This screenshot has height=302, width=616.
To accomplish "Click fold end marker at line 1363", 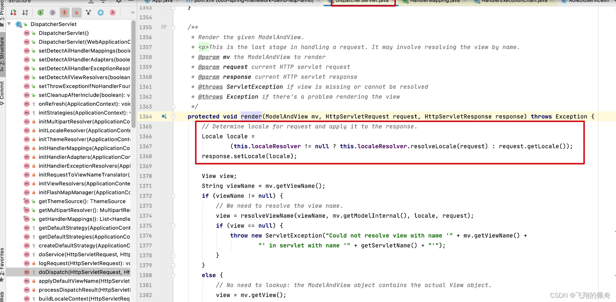I will 173,106.
